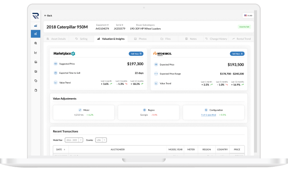Click the $197,300 suggested price value
290x171 pixels.
point(135,64)
